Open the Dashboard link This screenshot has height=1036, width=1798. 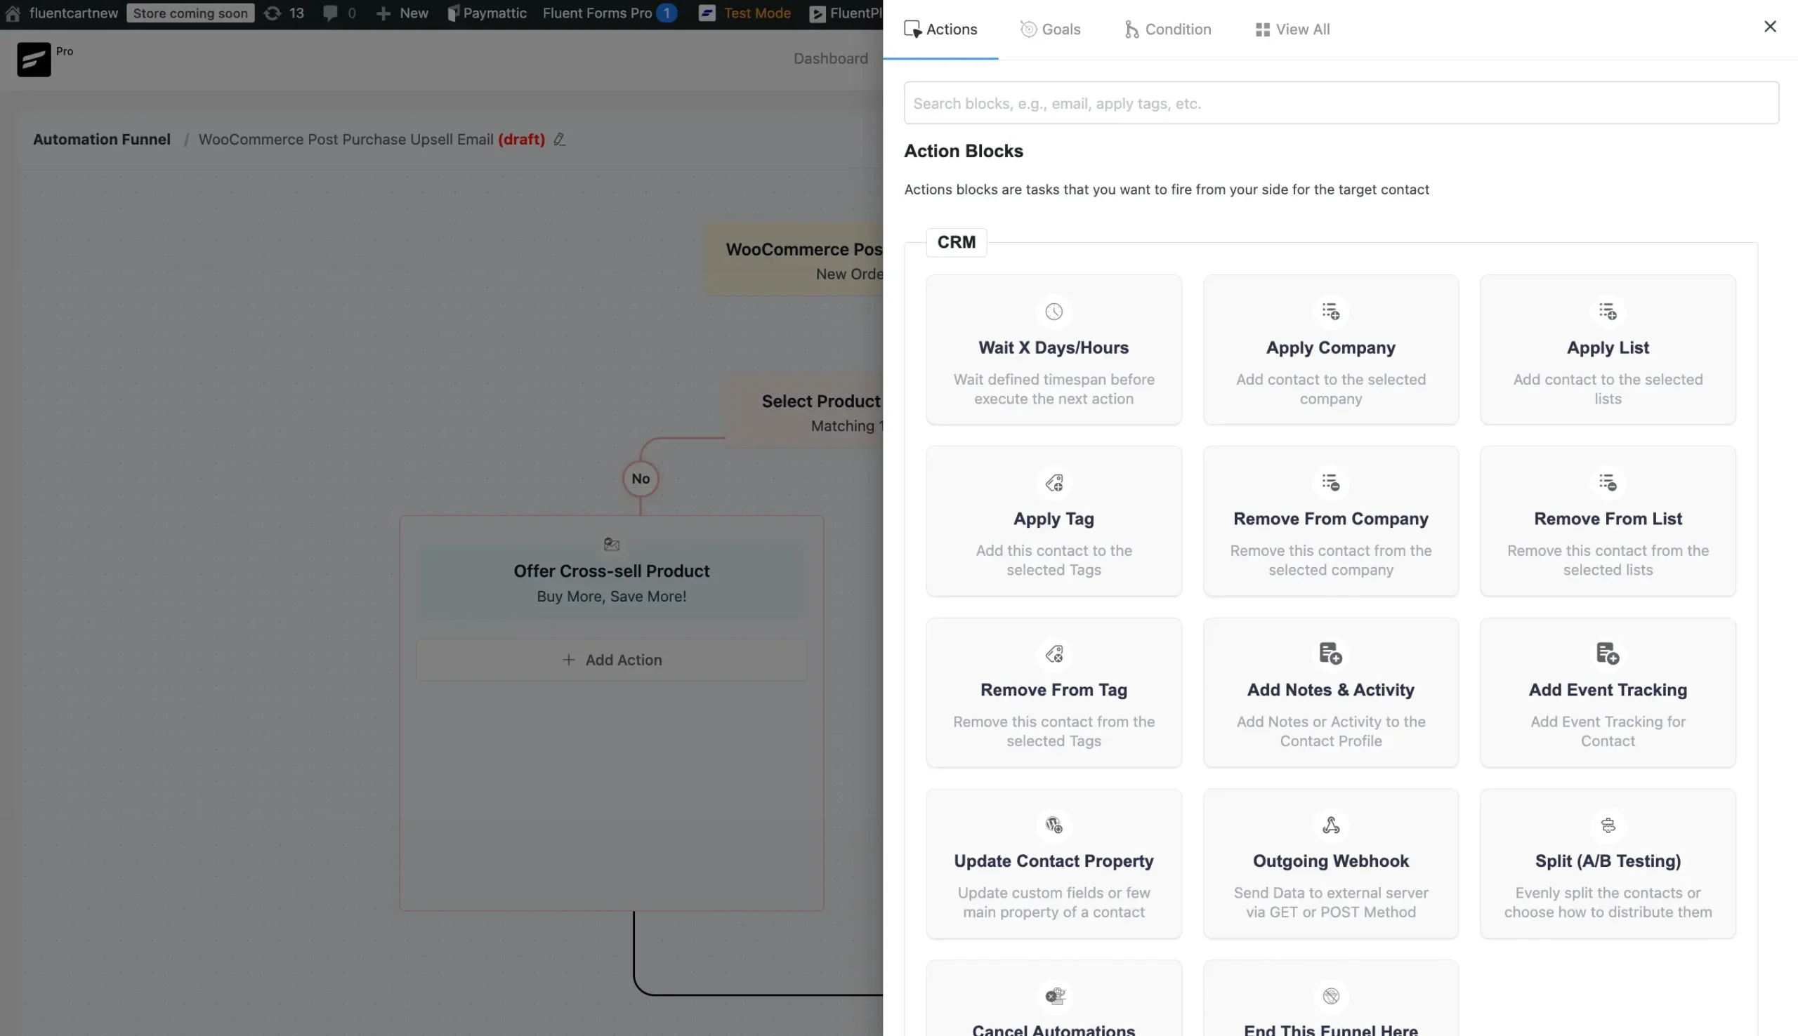pyautogui.click(x=831, y=58)
